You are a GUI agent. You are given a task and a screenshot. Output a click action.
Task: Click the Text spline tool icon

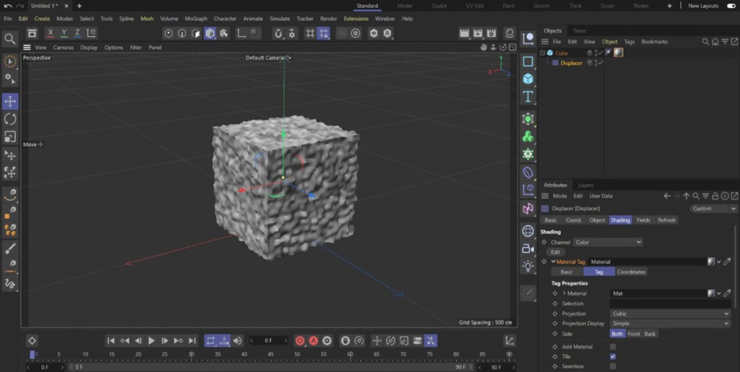point(528,97)
